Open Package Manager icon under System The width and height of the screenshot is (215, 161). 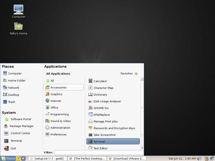point(6,126)
